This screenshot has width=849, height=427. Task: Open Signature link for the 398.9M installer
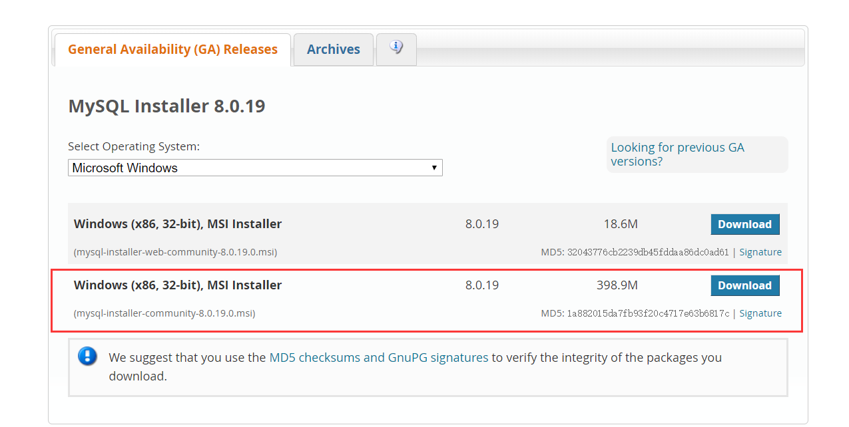point(760,313)
